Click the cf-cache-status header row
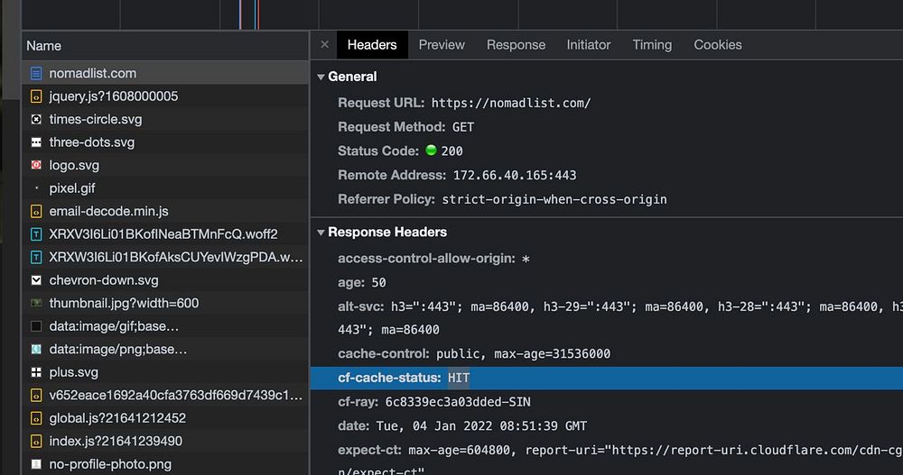Screen dimensions: 903x475 542,379
